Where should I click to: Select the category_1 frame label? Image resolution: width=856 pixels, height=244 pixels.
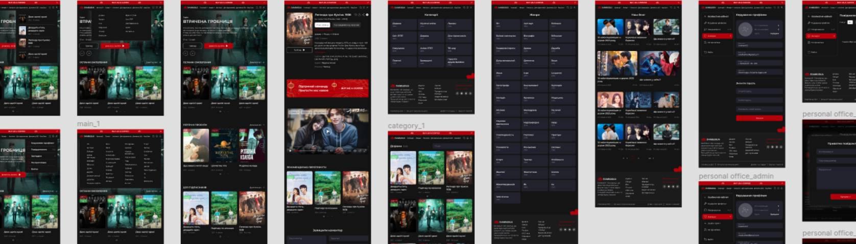point(406,125)
